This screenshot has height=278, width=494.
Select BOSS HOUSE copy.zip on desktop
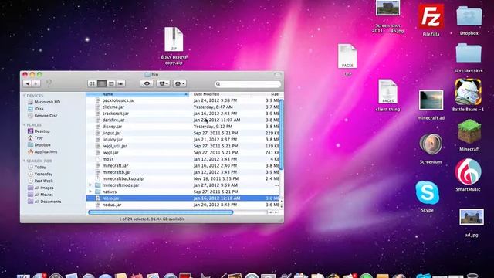[174, 46]
